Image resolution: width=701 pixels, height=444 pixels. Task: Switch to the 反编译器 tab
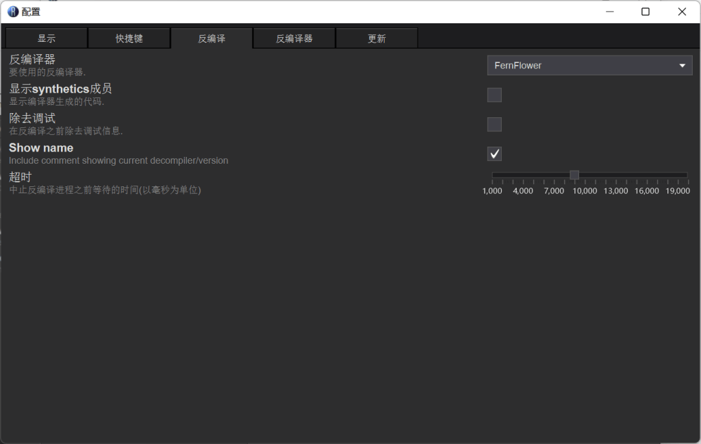click(x=293, y=38)
